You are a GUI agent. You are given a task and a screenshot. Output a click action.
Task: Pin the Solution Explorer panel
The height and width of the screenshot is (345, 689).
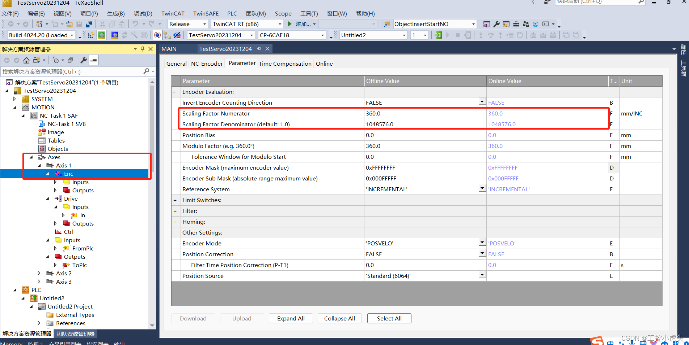[x=143, y=49]
